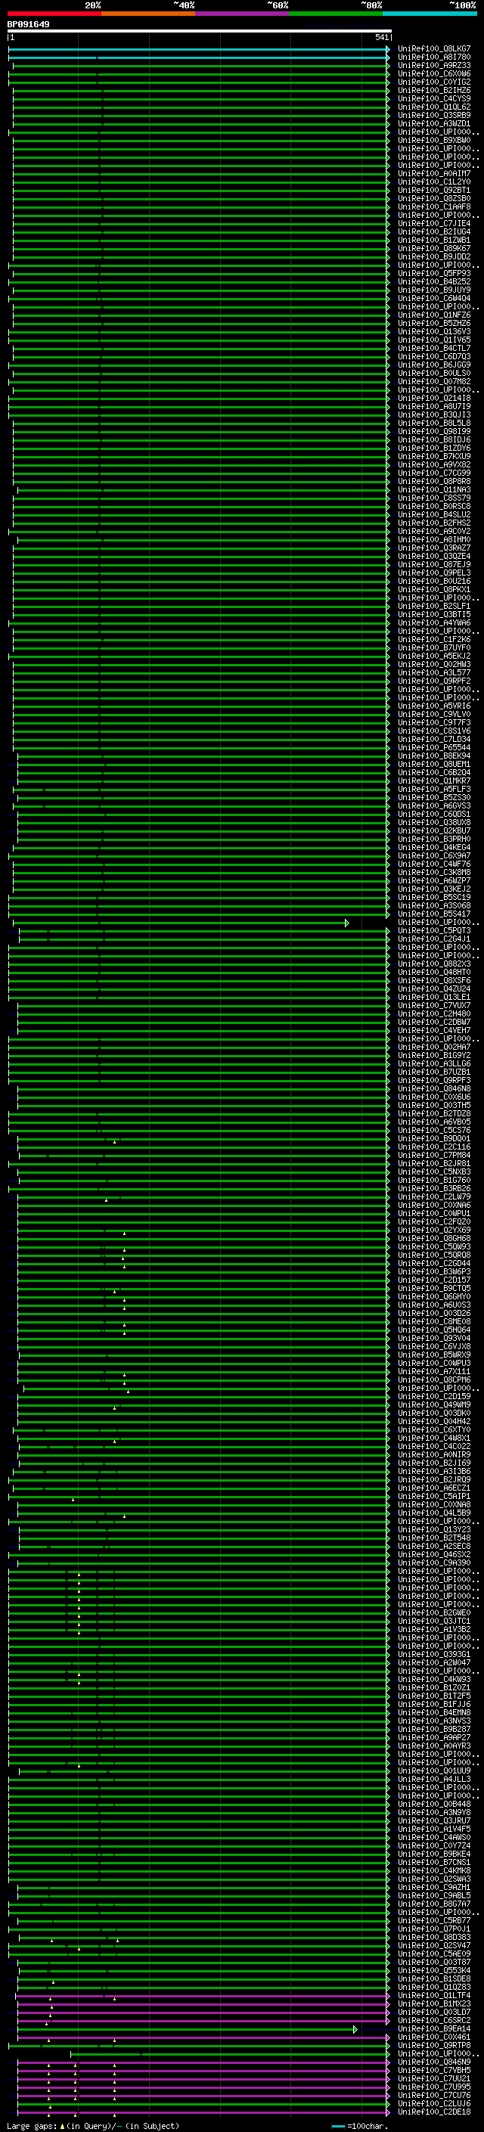Click the query name BP091649
This screenshot has height=2132, width=484.
pyautogui.click(x=28, y=25)
